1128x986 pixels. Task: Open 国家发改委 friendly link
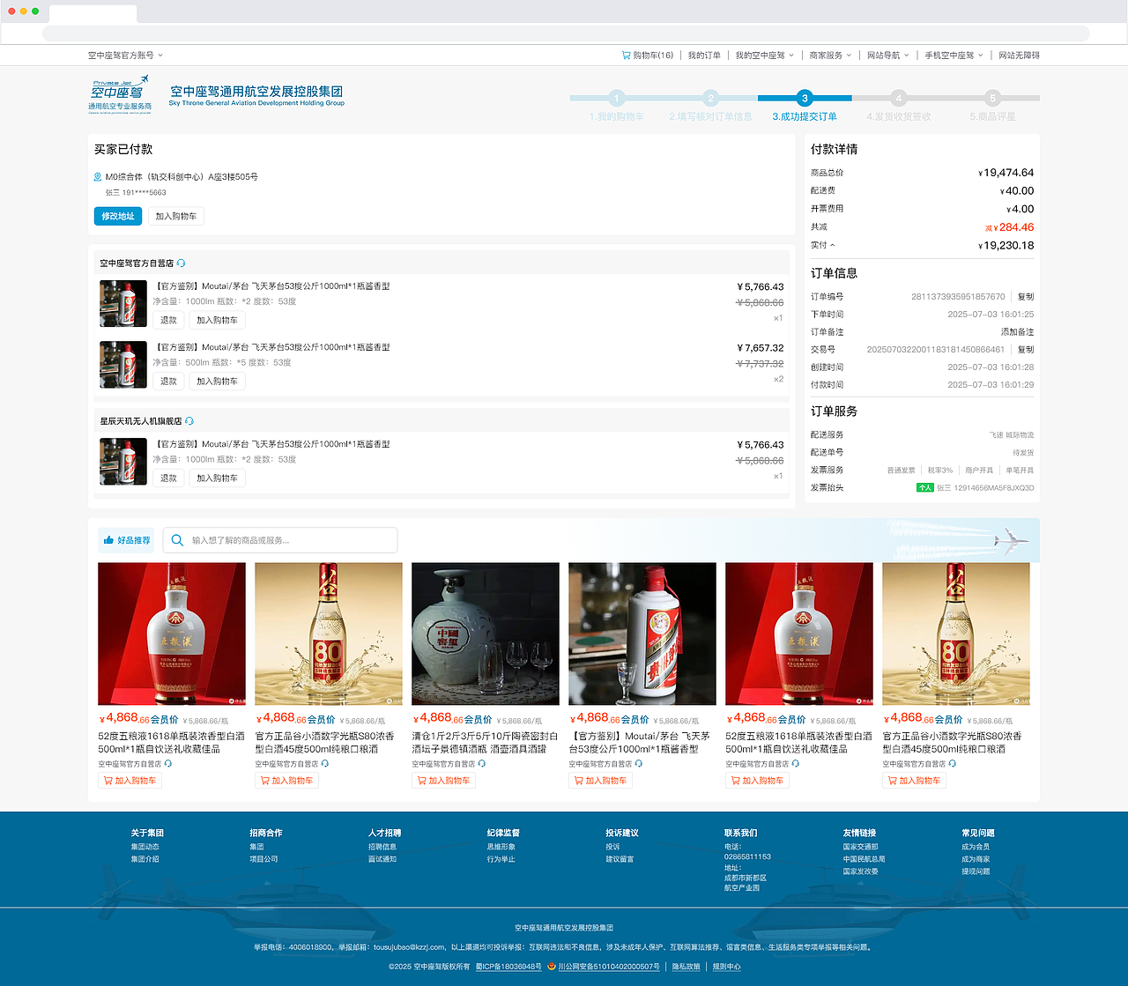(861, 871)
